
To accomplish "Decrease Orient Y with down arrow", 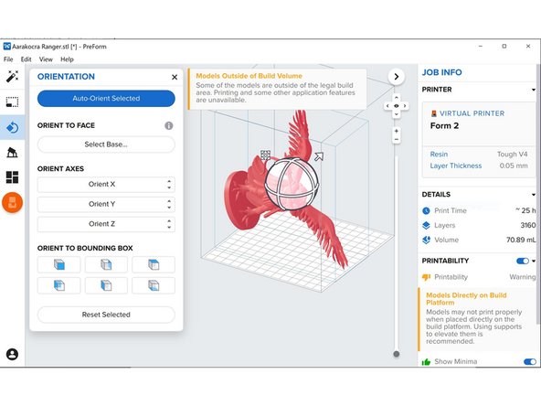I will 169,208.
